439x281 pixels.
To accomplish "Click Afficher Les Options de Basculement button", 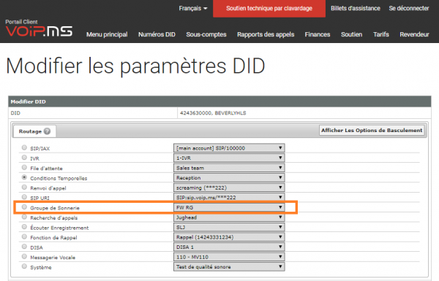I will coord(372,131).
